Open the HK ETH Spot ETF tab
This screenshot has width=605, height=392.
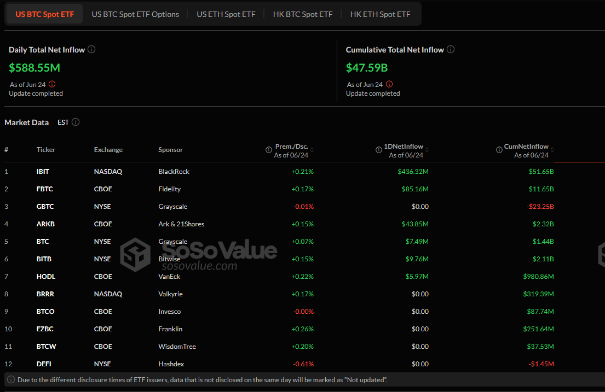tap(380, 14)
